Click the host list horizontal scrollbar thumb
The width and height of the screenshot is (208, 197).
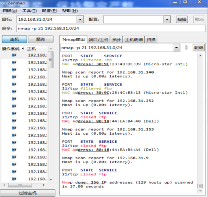click(20, 185)
